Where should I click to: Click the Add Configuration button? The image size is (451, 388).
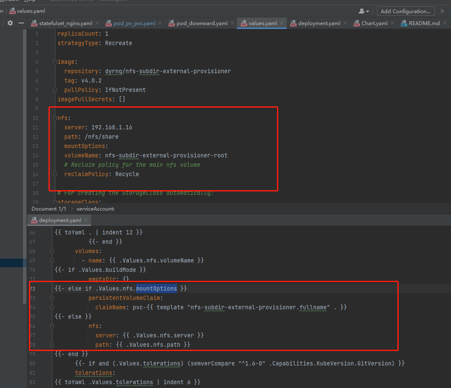click(x=405, y=11)
